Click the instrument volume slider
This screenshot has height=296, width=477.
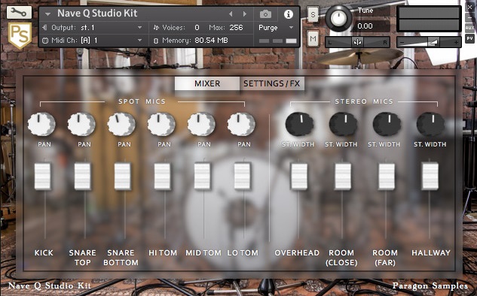429,42
